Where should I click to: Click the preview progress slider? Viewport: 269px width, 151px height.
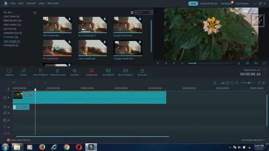pos(211,63)
